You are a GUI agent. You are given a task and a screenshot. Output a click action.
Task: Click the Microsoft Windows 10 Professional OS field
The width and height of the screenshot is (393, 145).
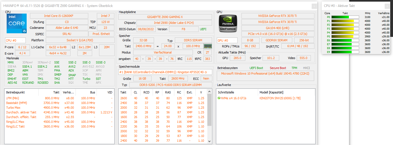tap(265, 76)
